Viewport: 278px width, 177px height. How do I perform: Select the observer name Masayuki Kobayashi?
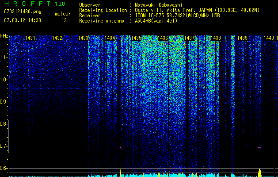[159, 5]
